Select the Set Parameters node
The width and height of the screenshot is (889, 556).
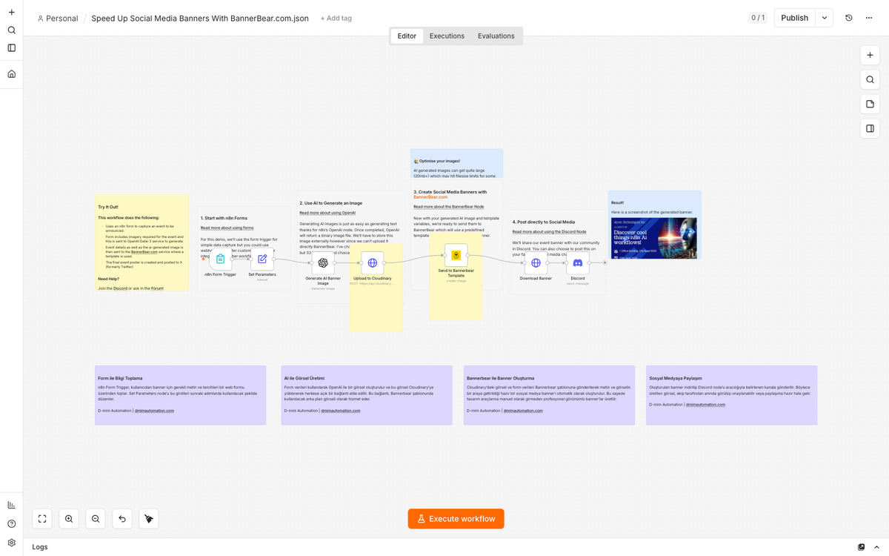pos(262,259)
